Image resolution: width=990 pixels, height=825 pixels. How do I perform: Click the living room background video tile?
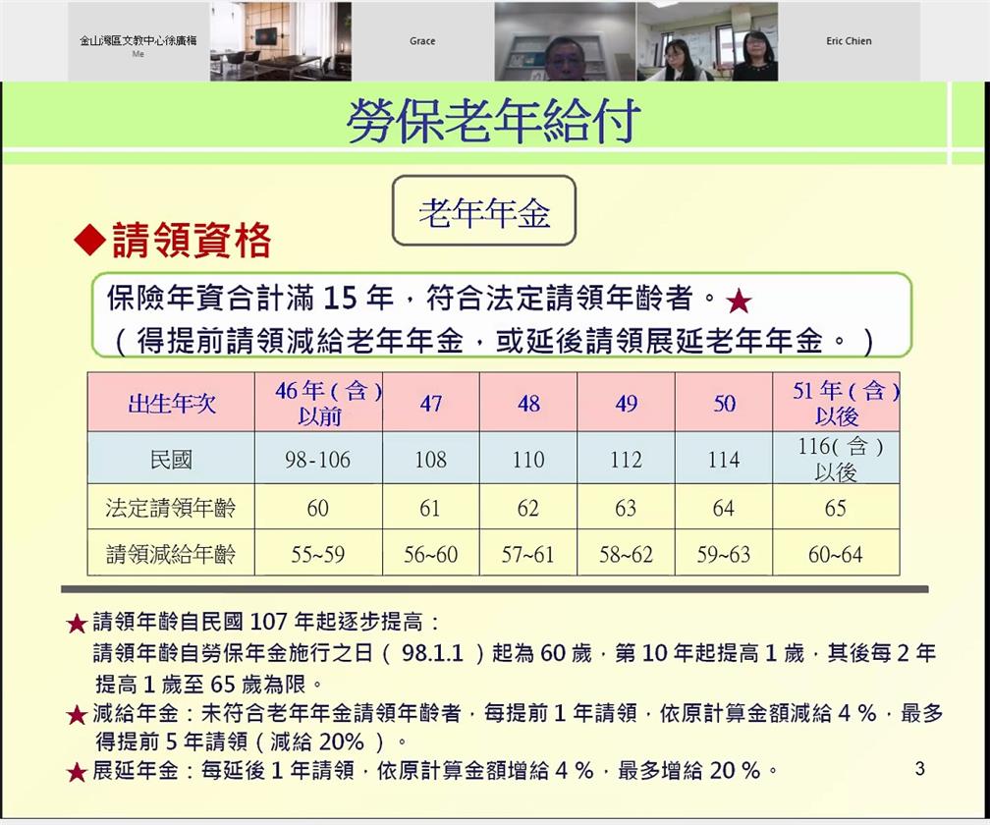click(x=280, y=41)
